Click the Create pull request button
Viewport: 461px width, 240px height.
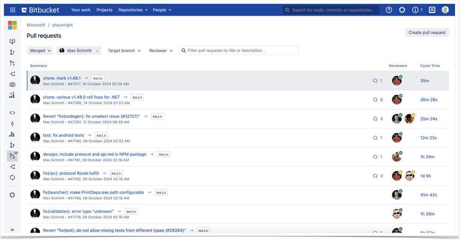click(427, 33)
